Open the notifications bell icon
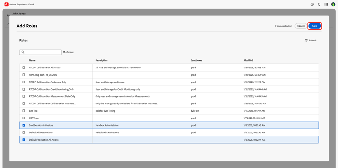 point(319,5)
